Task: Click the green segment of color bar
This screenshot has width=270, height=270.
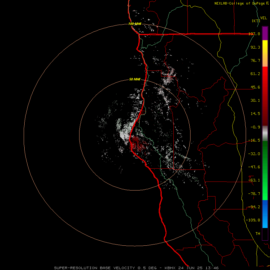Action: pos(265,170)
